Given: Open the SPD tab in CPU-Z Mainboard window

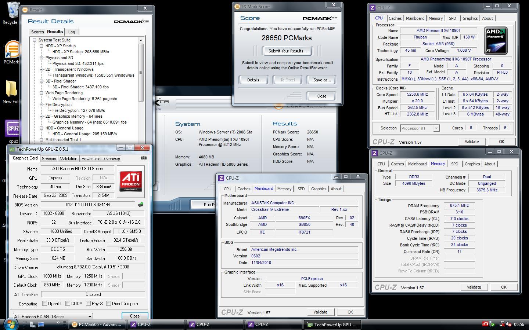Looking at the screenshot, I should 301,189.
